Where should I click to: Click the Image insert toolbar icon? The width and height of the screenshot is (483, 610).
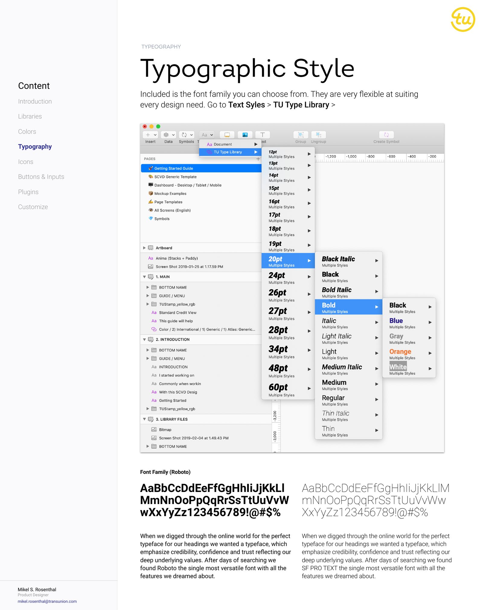[x=245, y=135]
